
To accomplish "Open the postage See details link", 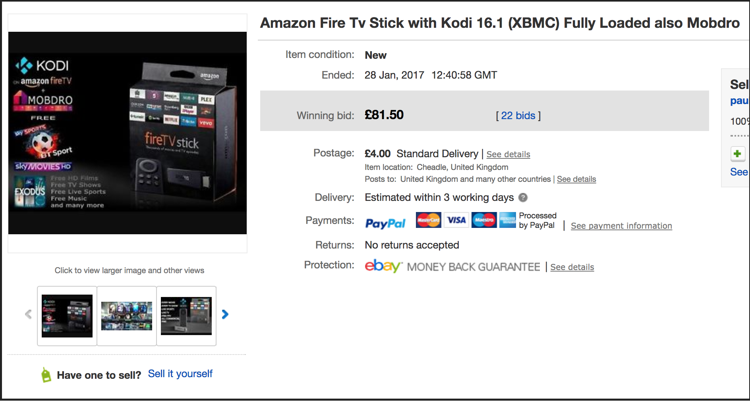I will click(508, 154).
